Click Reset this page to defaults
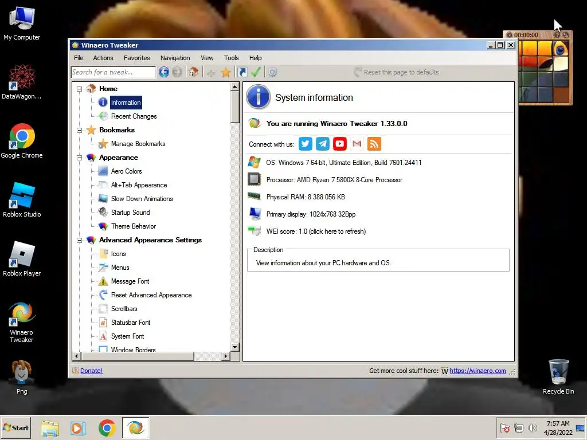587x440 pixels. pos(396,72)
